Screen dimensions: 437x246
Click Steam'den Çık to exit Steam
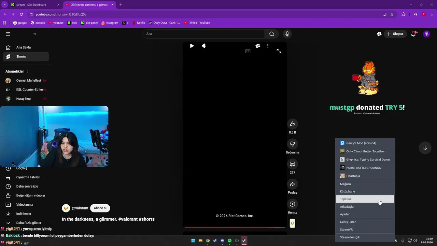(x=365, y=237)
